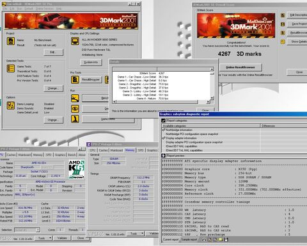Image resolution: width=307 pixels, height=246 pixels.
Task: Click the Project icon in 3DMark2001 window
Action: click(11, 41)
